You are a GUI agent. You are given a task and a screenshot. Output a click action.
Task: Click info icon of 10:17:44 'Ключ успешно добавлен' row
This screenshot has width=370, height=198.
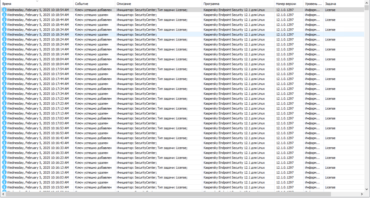(4, 79)
